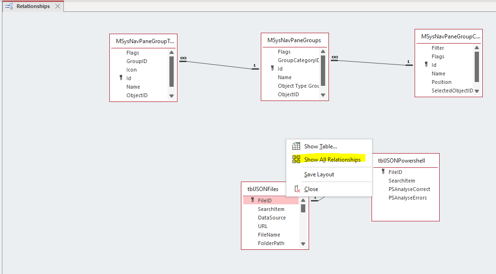The image size is (496, 274).
Task: Choose Show All Relationships in context menu
Action: click(329, 159)
